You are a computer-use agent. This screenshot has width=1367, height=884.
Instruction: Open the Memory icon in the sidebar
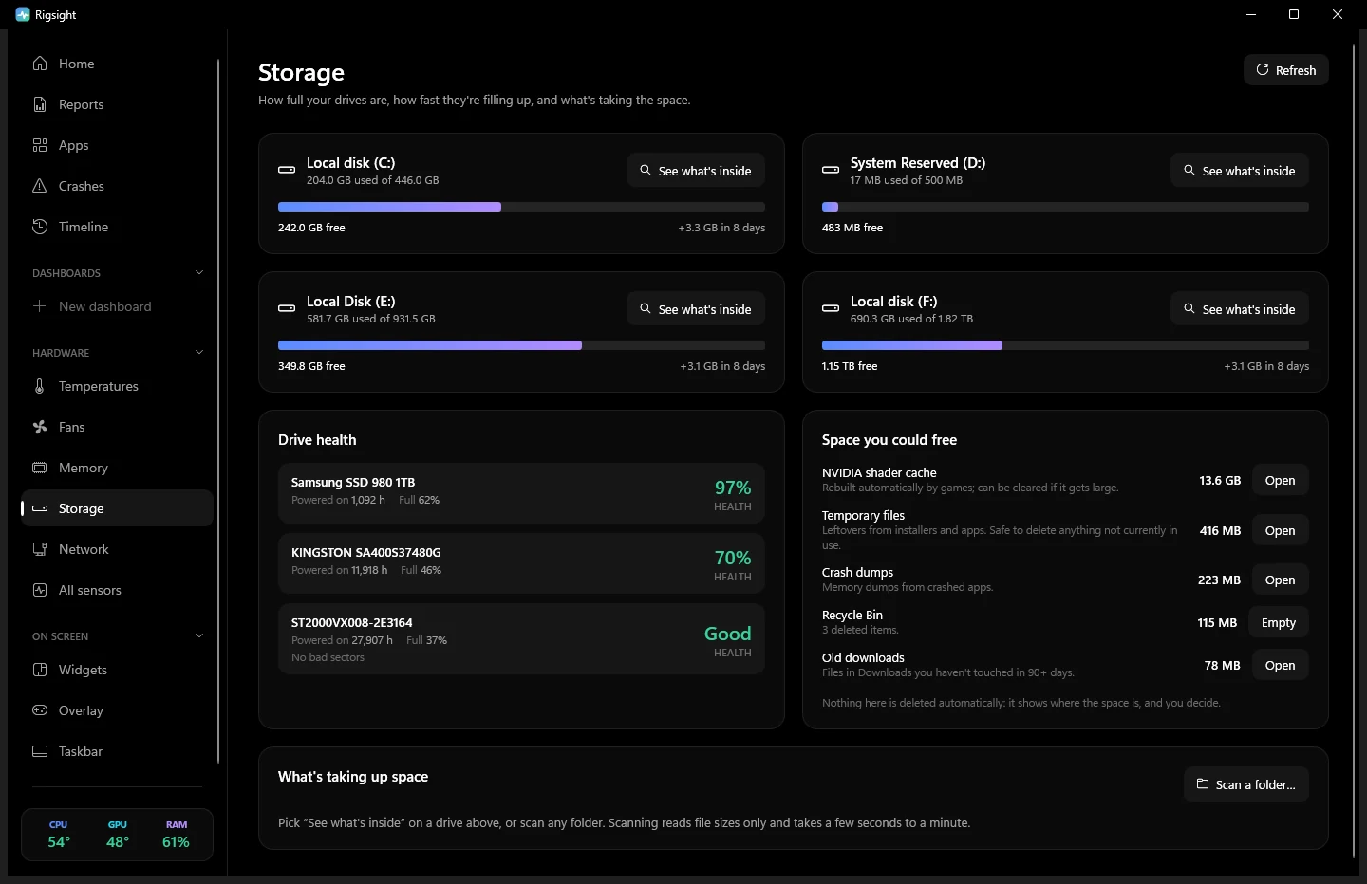coord(40,468)
